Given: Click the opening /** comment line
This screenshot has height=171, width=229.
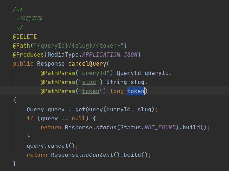Looking at the screenshot, I should tap(18, 9).
